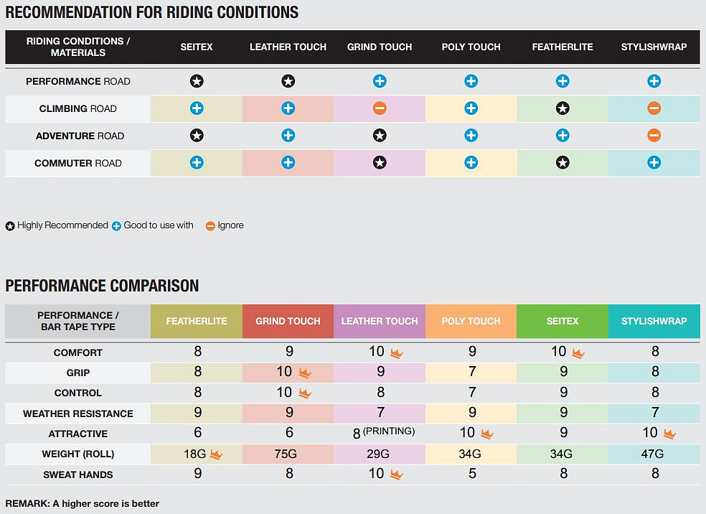The image size is (706, 514).
Task: Click crown icon next to Grind Touch grip score
Action: click(304, 373)
